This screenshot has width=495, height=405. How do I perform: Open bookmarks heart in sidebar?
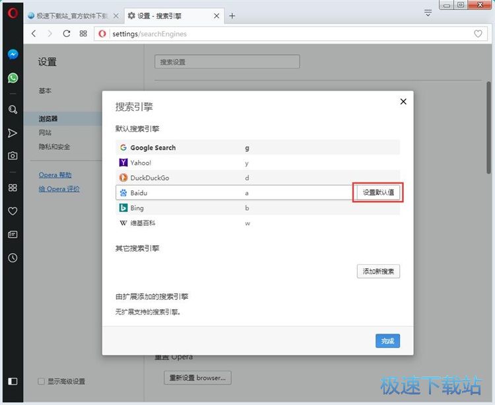click(13, 211)
